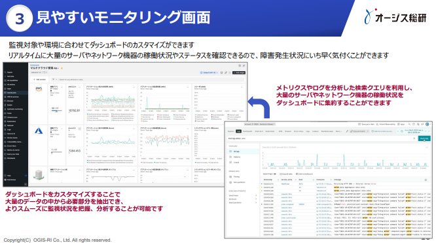Viewport: 436px width, 243px height.
Task: Open Query your data in logs header
Action: (366, 124)
